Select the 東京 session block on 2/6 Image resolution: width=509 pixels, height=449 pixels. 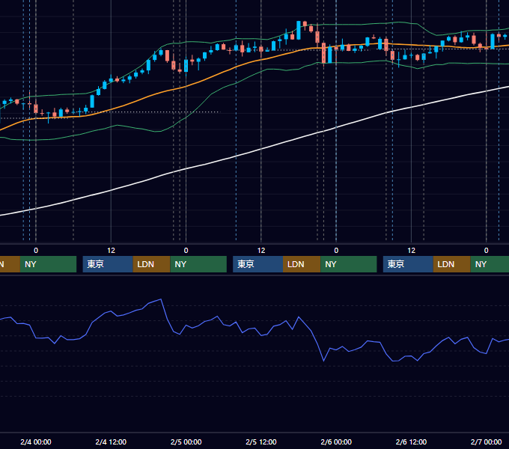(408, 264)
